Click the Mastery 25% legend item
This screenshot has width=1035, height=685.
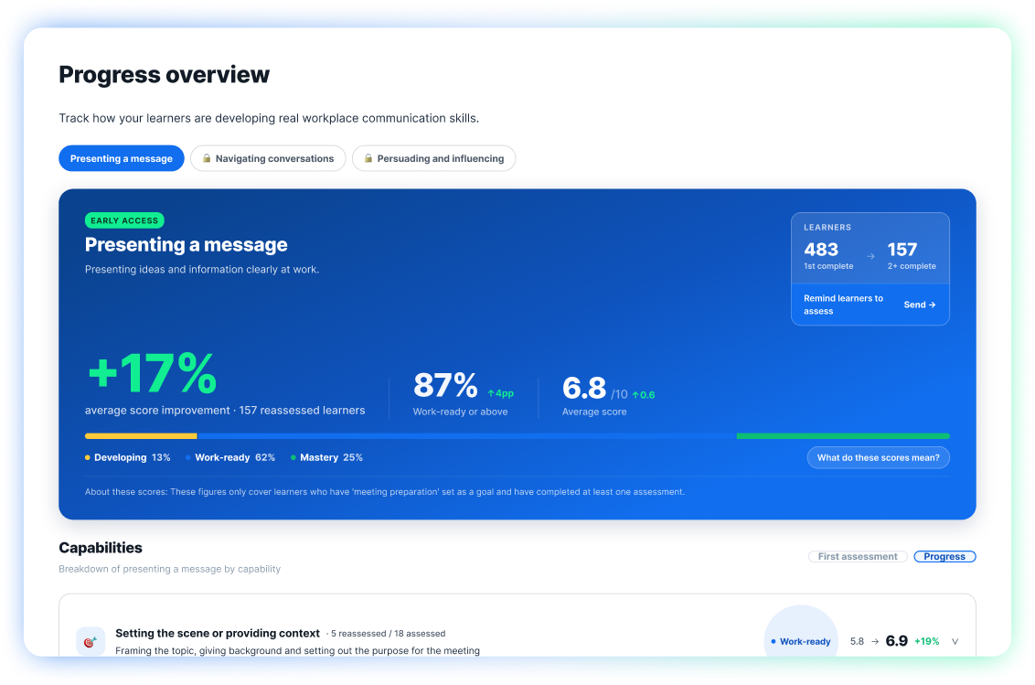tap(326, 458)
